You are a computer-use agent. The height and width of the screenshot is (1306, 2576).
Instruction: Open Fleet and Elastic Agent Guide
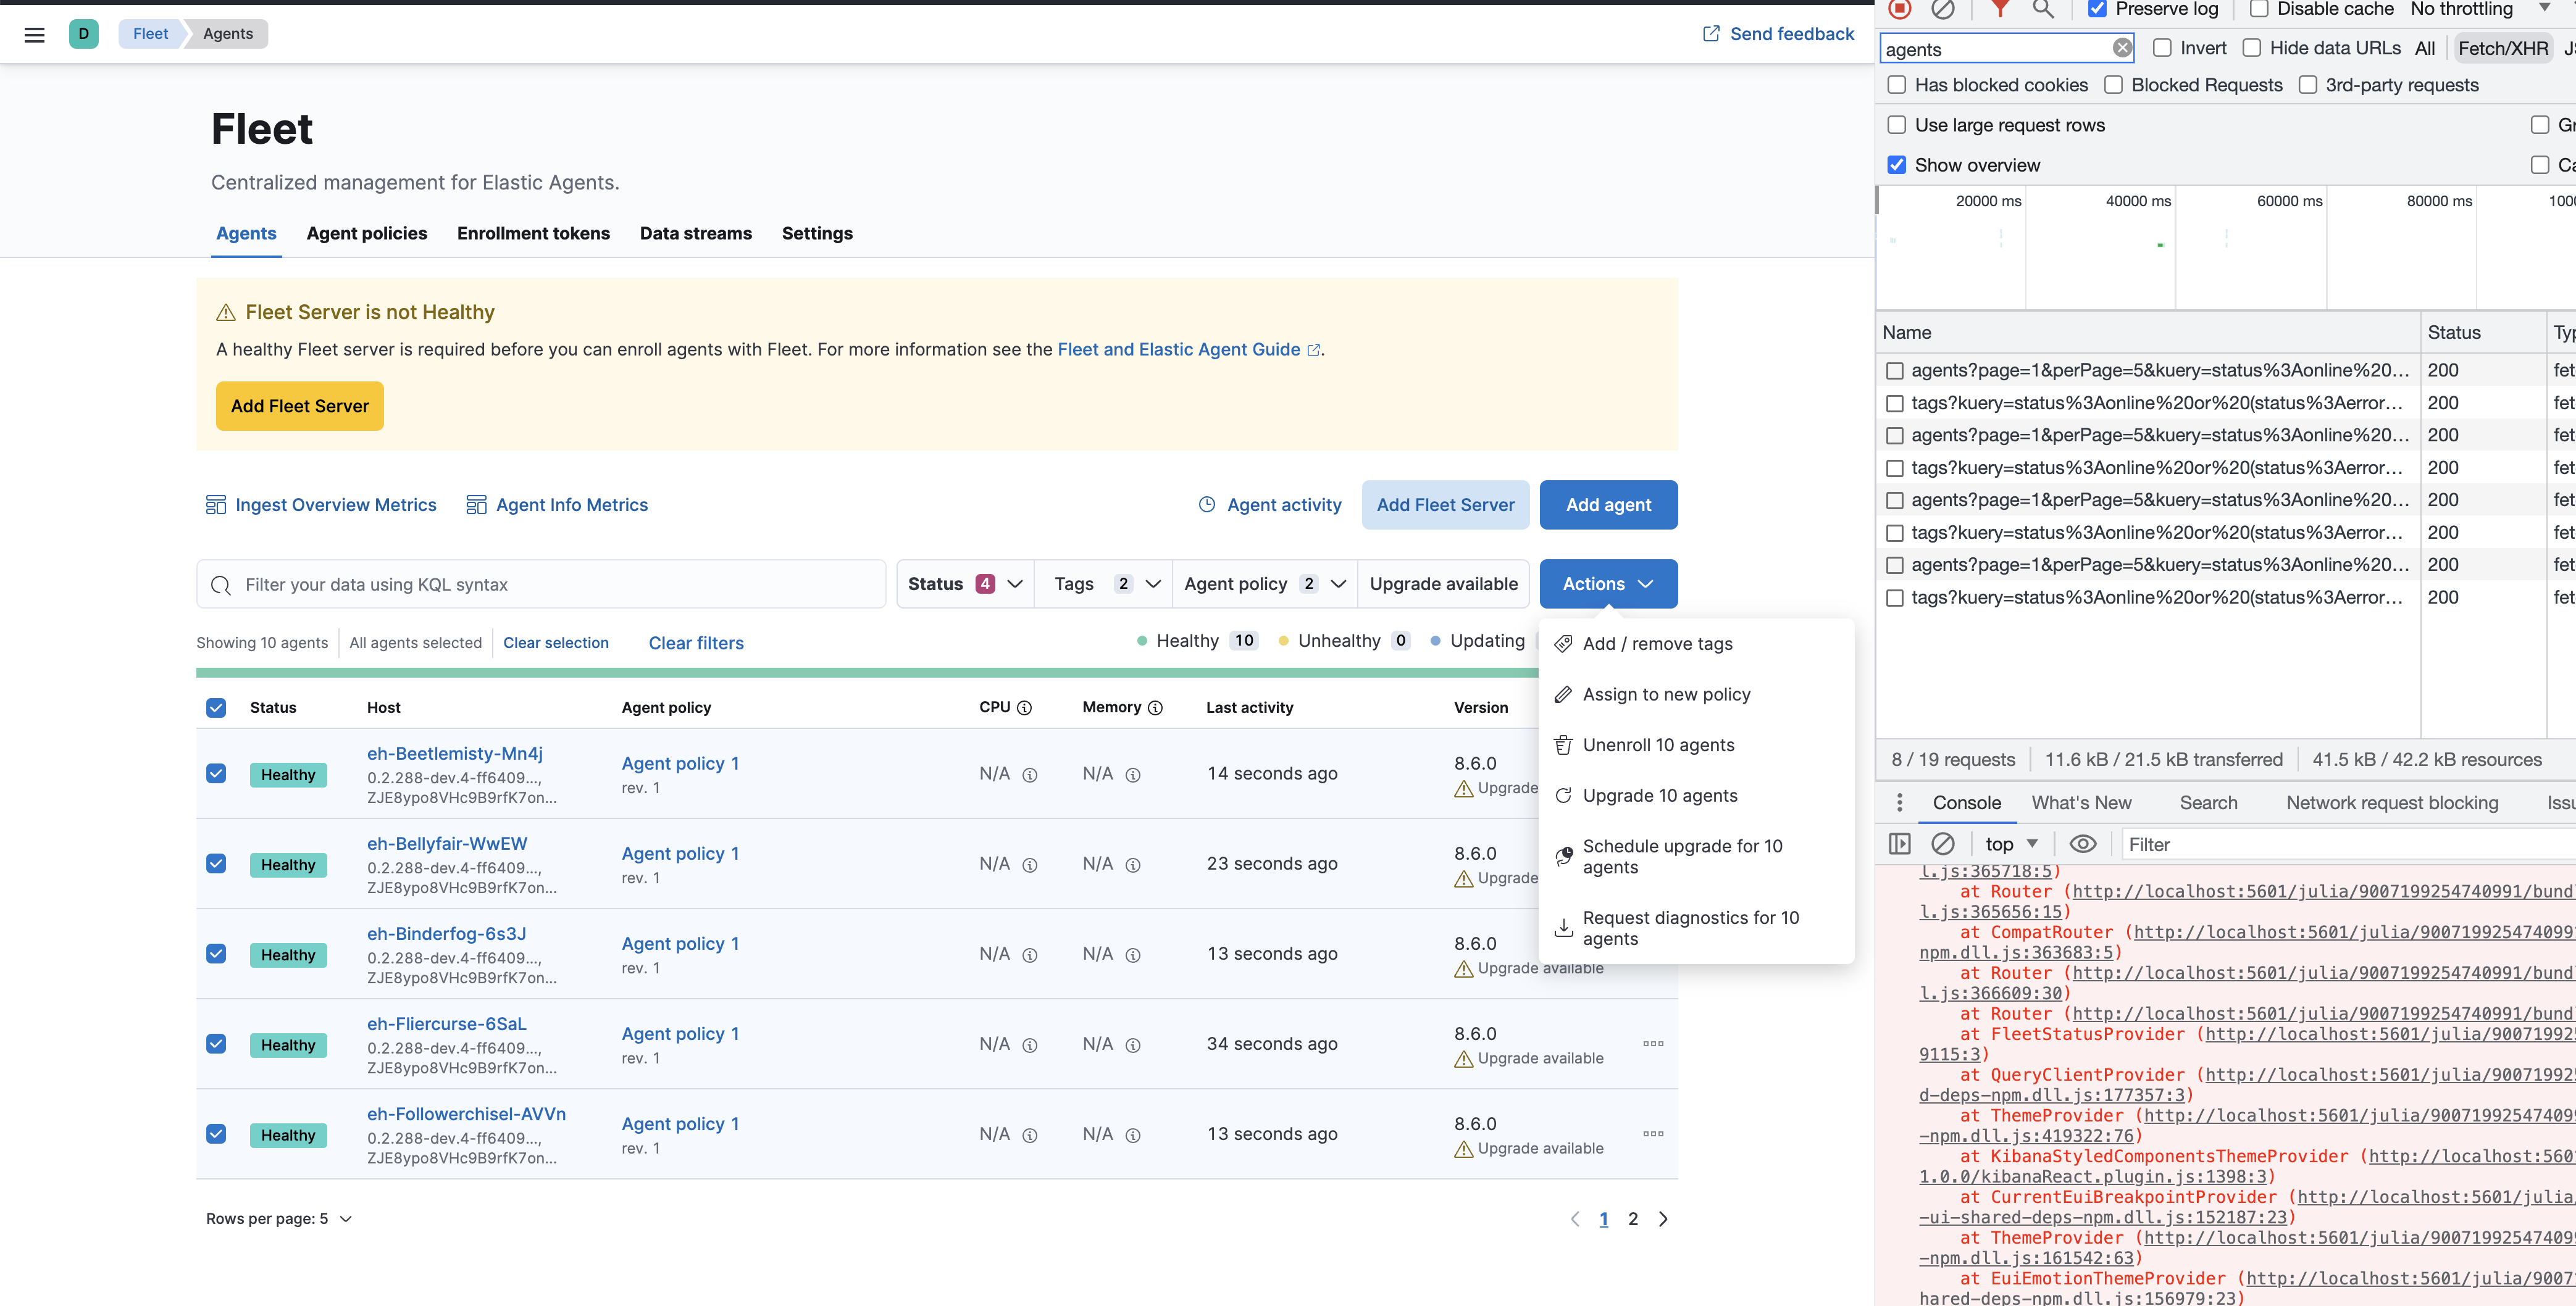coord(1188,349)
